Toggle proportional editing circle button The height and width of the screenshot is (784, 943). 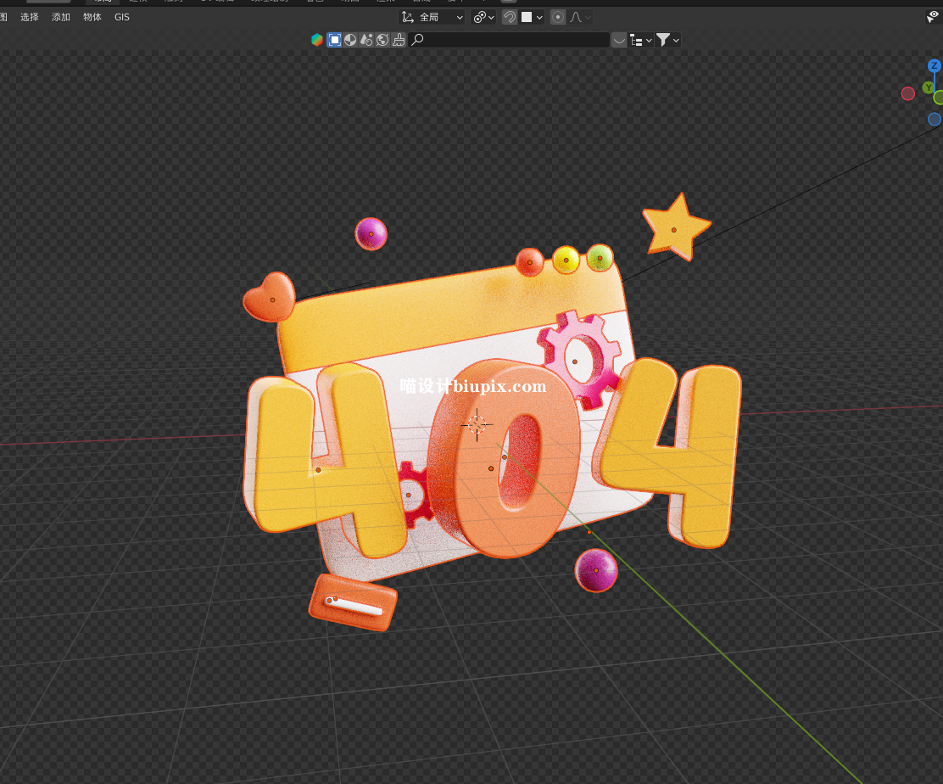click(x=557, y=17)
